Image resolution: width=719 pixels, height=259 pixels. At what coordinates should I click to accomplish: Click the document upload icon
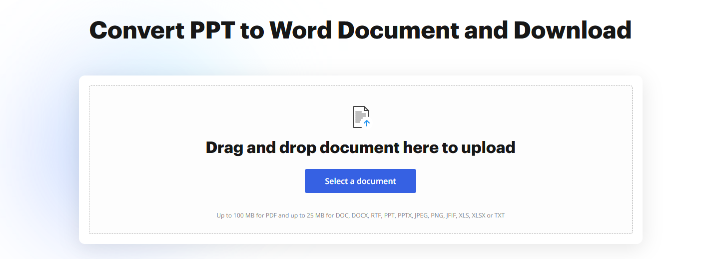pos(361,117)
